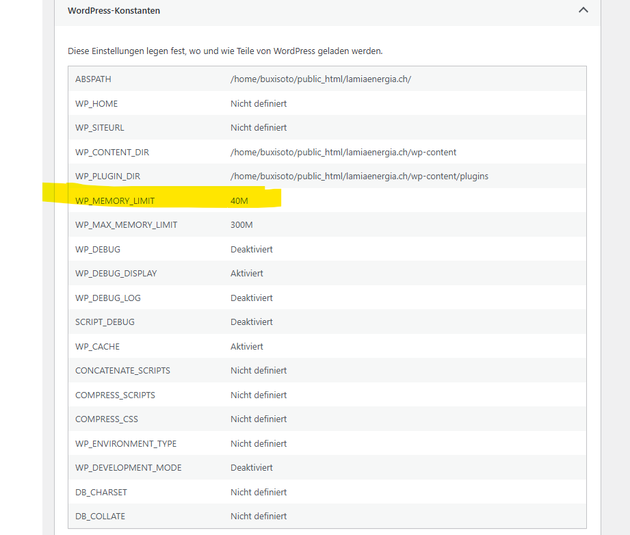Click Deaktiviert value for WP_DEVELOPMENT_MODE
This screenshot has height=535, width=630.
(x=252, y=468)
